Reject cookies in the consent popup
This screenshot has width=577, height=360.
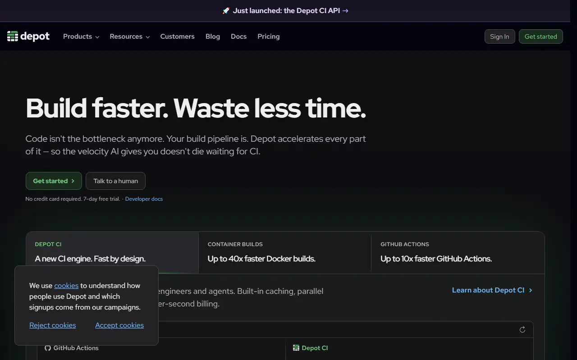pyautogui.click(x=53, y=325)
